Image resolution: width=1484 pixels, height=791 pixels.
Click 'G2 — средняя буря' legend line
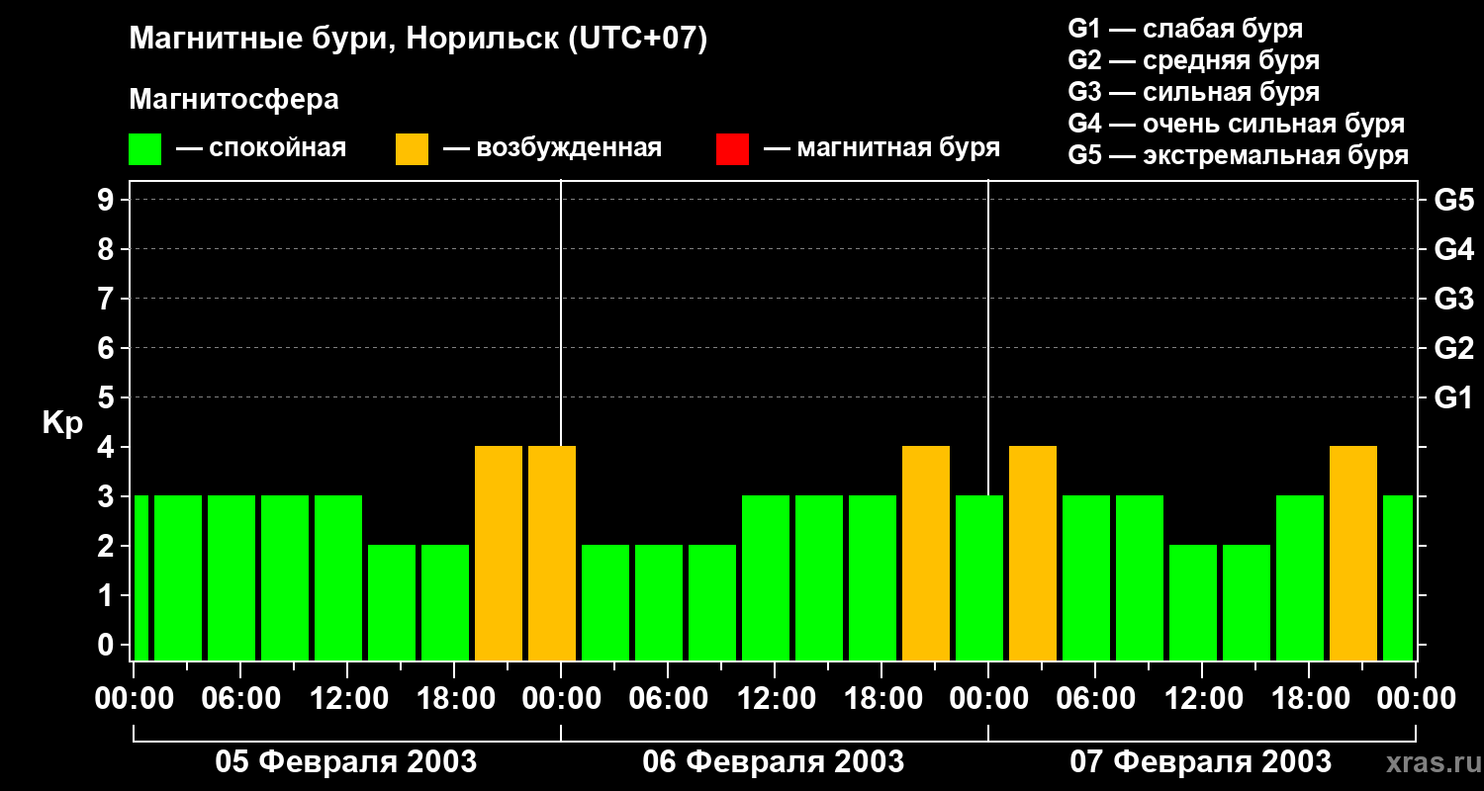[1193, 60]
